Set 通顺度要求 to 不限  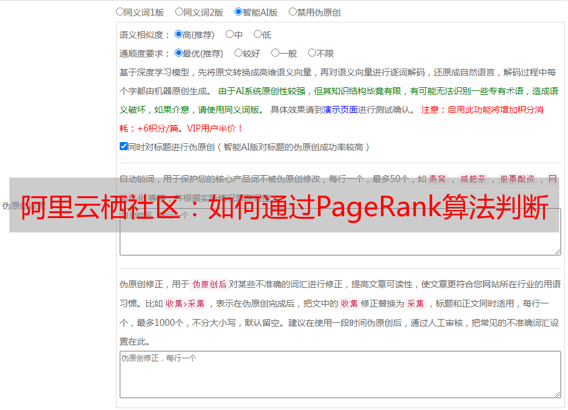point(312,53)
